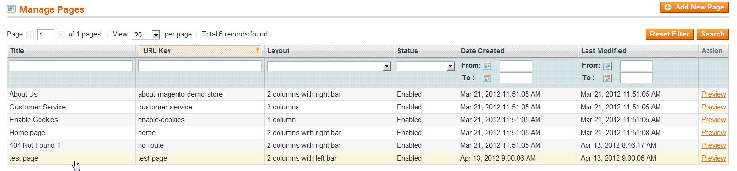Open the 404 Not Found 1 row title
This screenshot has width=737, height=171.
(35, 145)
